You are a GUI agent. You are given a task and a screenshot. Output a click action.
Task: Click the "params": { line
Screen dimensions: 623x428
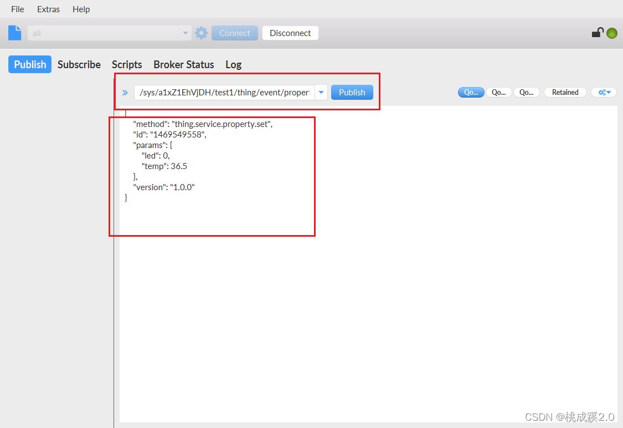153,145
